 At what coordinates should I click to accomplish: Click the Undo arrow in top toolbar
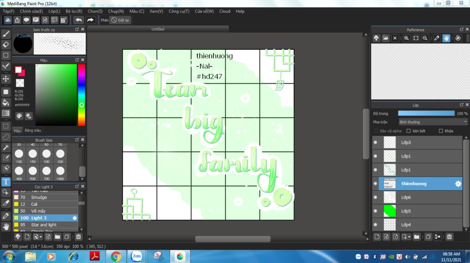tap(78, 20)
